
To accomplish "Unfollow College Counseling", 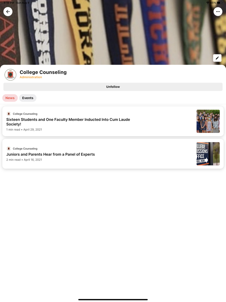I will point(113,87).
